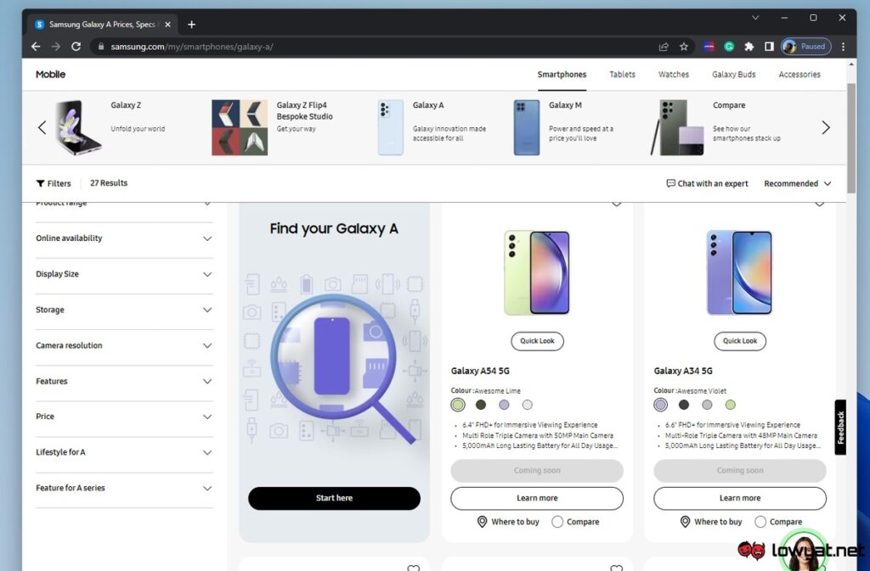Select the dark graphite colour for Galaxy A54
This screenshot has width=870, height=571.
click(x=481, y=405)
